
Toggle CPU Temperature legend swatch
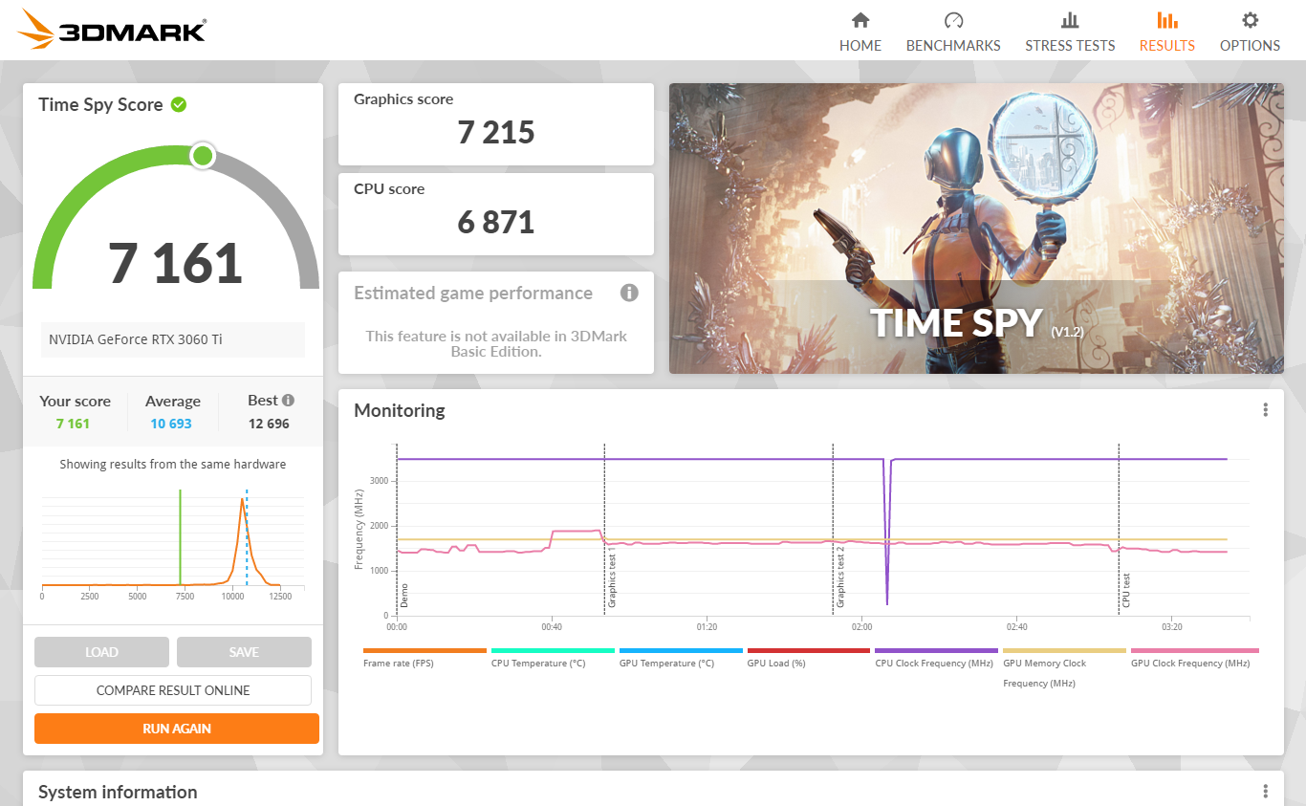[x=554, y=651]
